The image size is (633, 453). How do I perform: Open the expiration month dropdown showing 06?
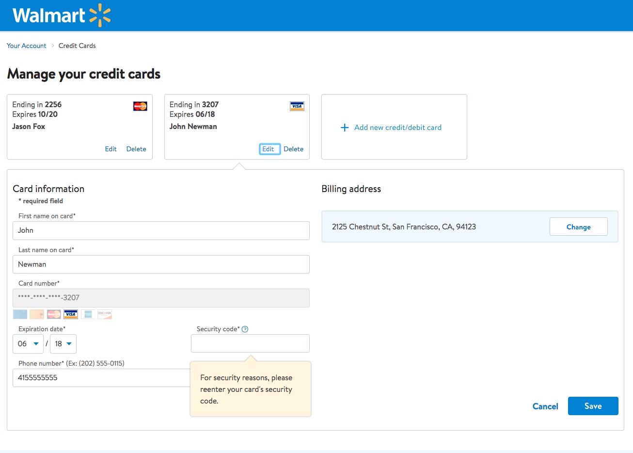coord(28,344)
